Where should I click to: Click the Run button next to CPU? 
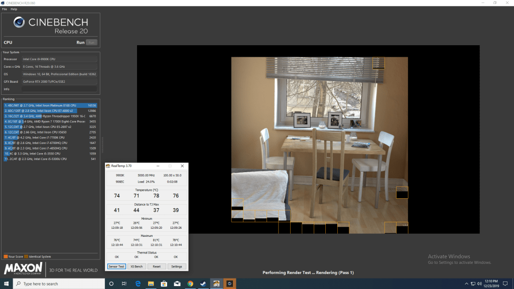pos(91,42)
